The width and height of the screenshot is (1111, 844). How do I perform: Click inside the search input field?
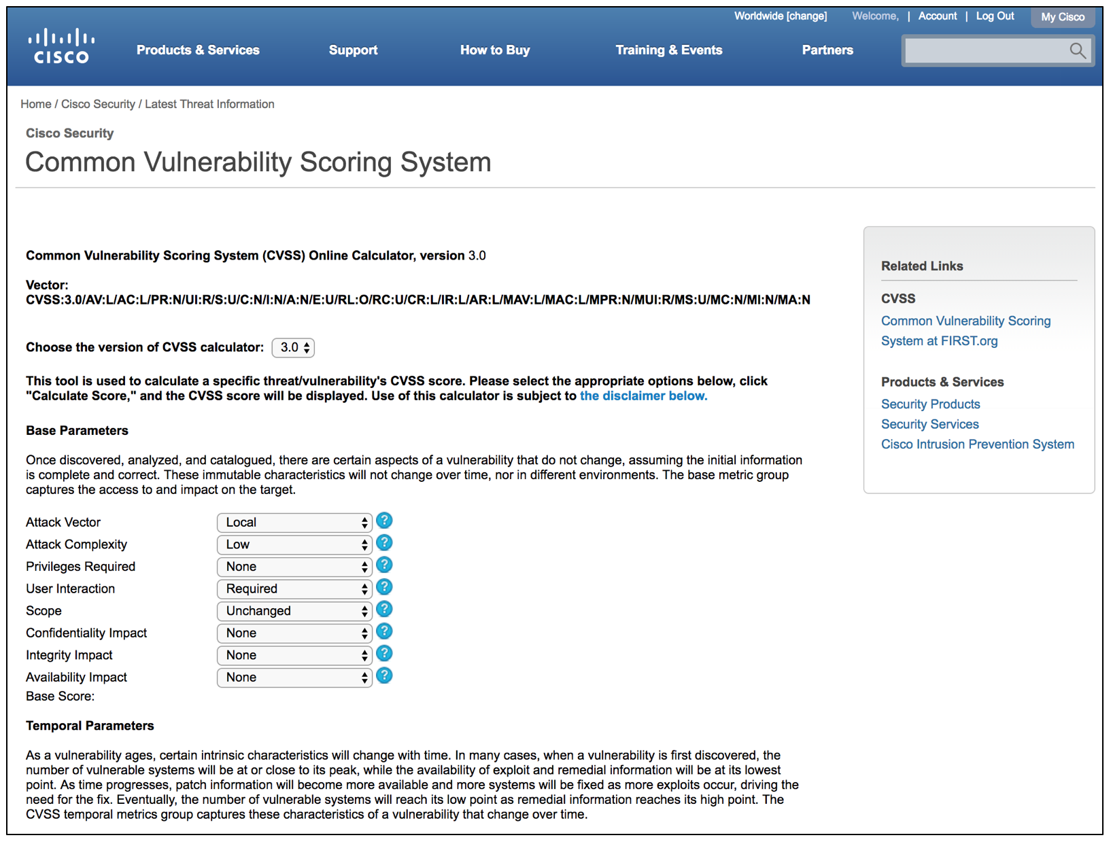986,50
